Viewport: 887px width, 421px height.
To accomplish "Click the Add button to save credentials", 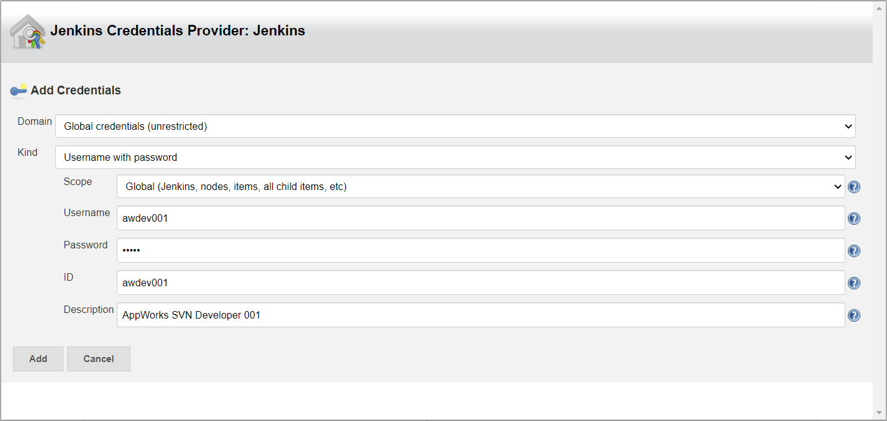I will pyautogui.click(x=37, y=358).
